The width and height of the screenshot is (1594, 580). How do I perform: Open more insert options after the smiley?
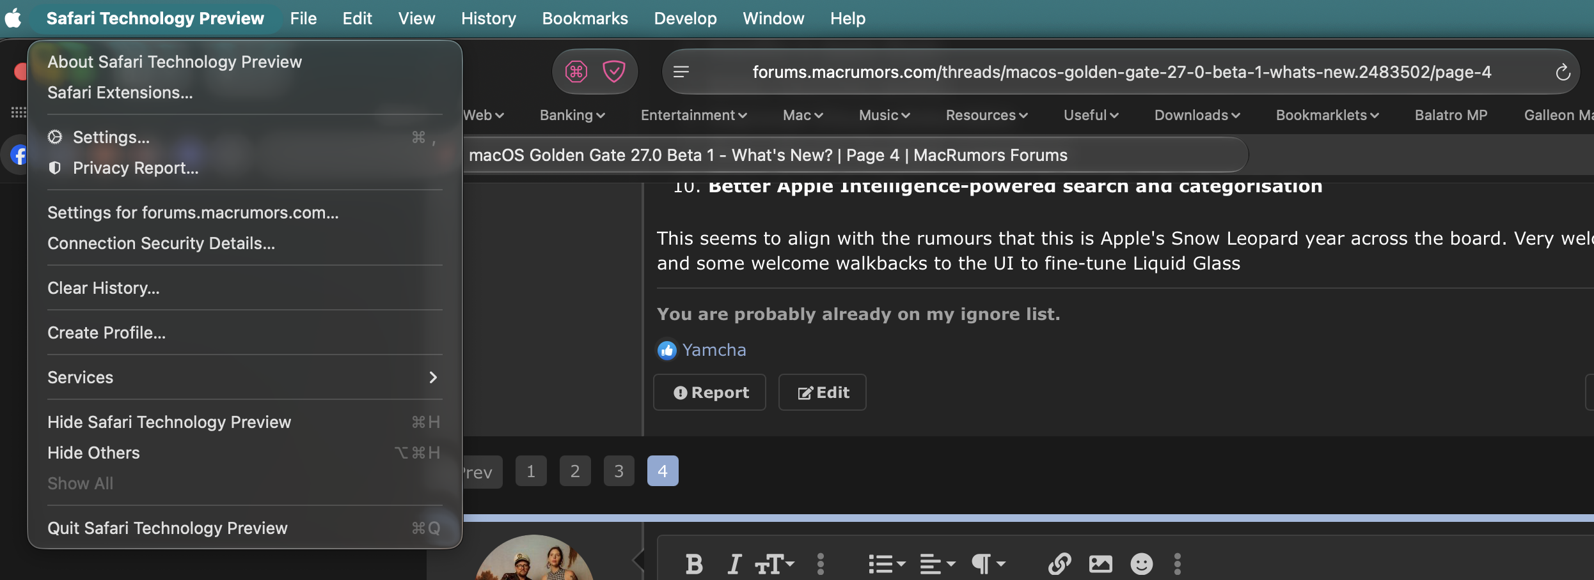click(x=1178, y=564)
